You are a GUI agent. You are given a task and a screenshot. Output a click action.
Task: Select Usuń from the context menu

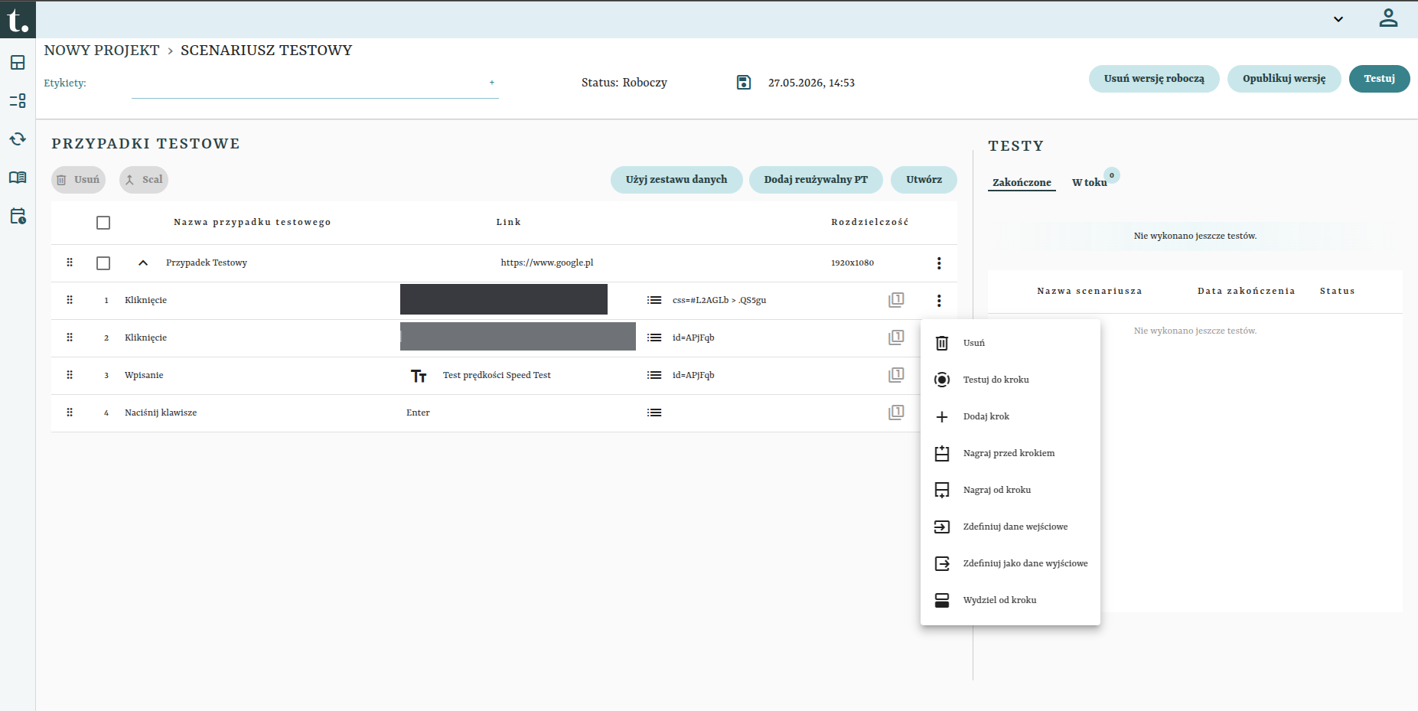(1010, 343)
